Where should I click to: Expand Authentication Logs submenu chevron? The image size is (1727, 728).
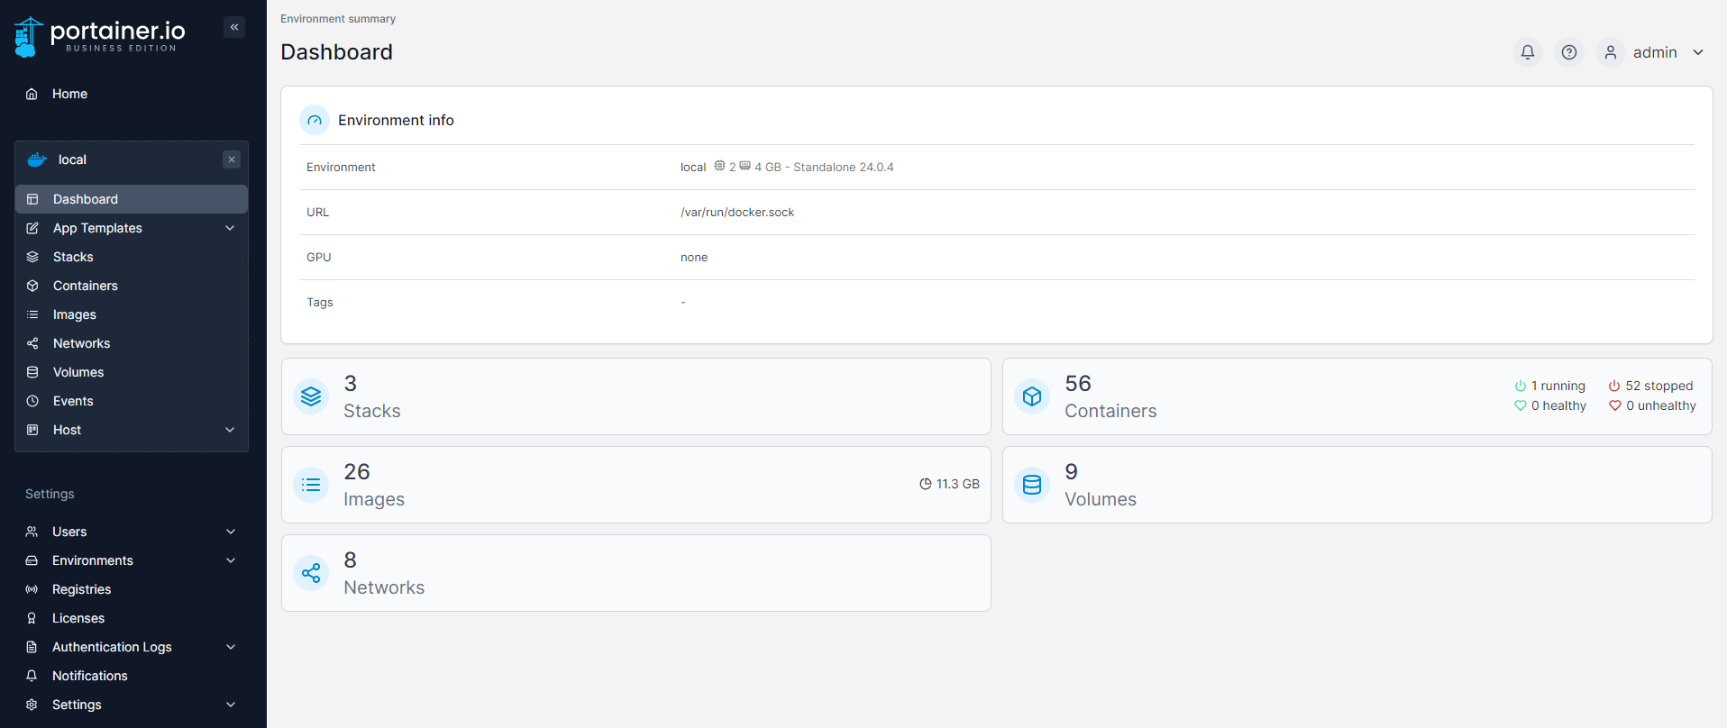(x=231, y=647)
